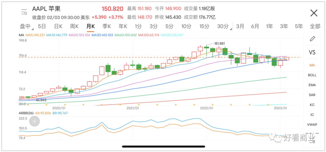Viewport: 326px width, 152px height.
Task: Choose the 1分 minute interval
Action: click(138, 26)
